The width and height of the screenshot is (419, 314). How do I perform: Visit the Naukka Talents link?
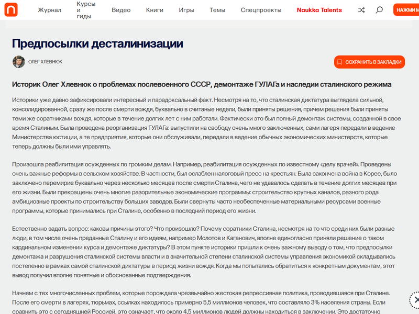[x=319, y=10]
